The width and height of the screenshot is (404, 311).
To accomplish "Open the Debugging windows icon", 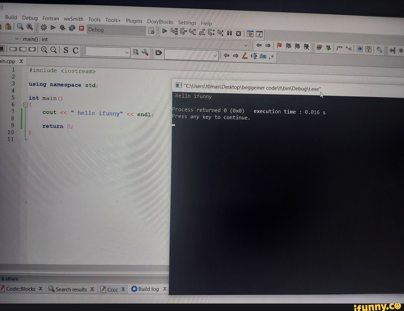I will tap(250, 34).
